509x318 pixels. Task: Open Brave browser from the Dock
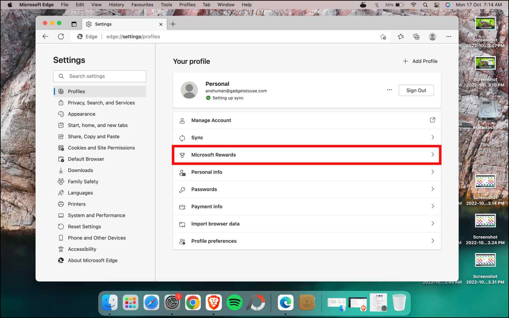pyautogui.click(x=214, y=302)
